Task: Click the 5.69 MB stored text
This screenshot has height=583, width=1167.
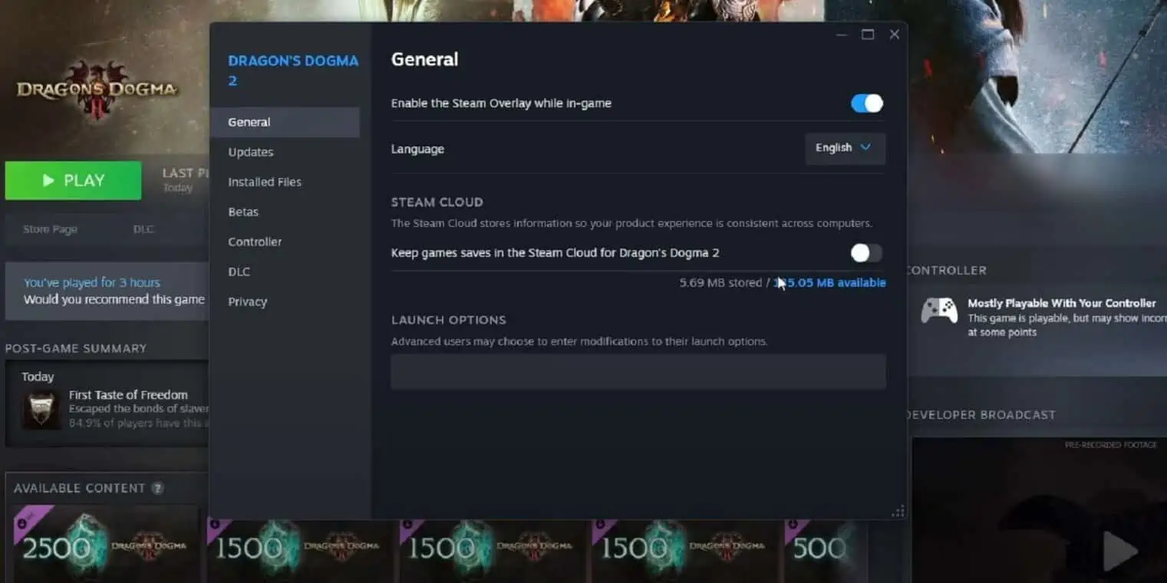Action: pos(720,282)
